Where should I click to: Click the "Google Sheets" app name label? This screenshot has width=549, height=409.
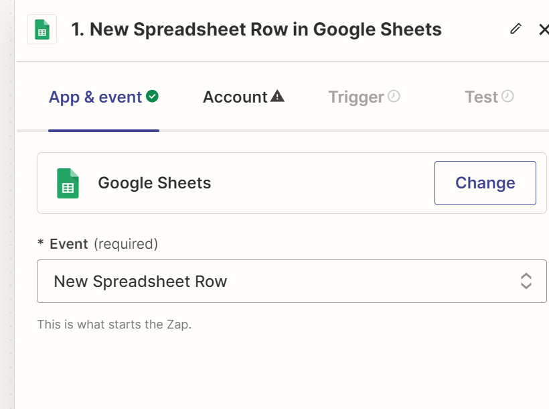(x=154, y=183)
